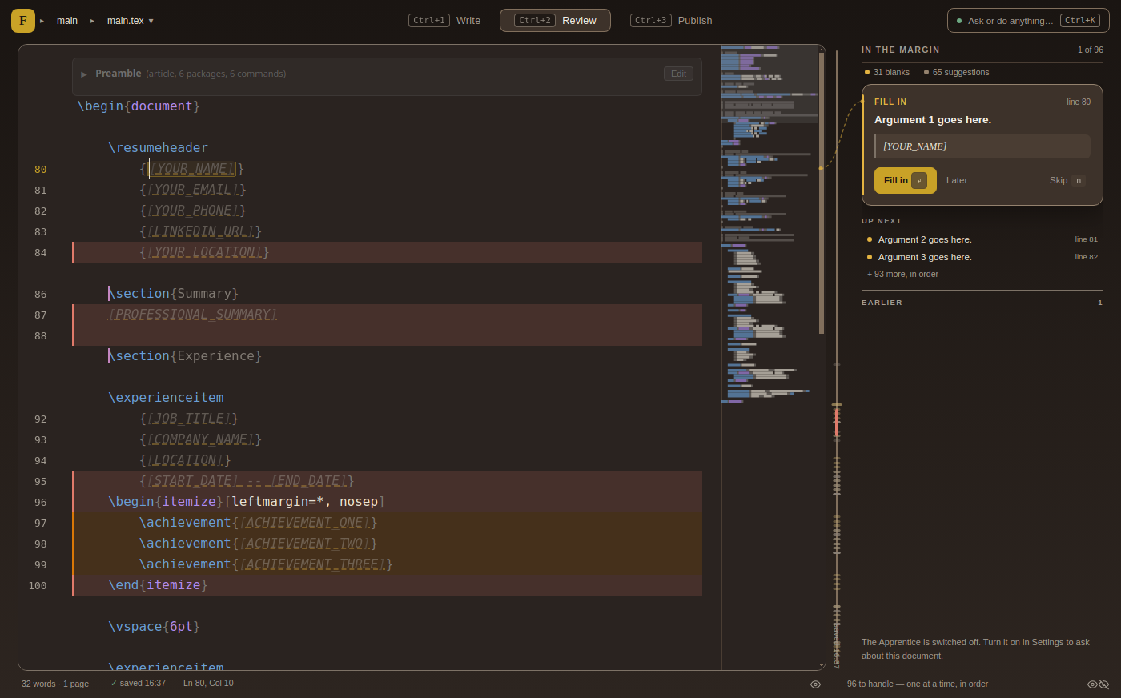
Task: Go to the main folder breadcrumb
Action: pyautogui.click(x=67, y=21)
